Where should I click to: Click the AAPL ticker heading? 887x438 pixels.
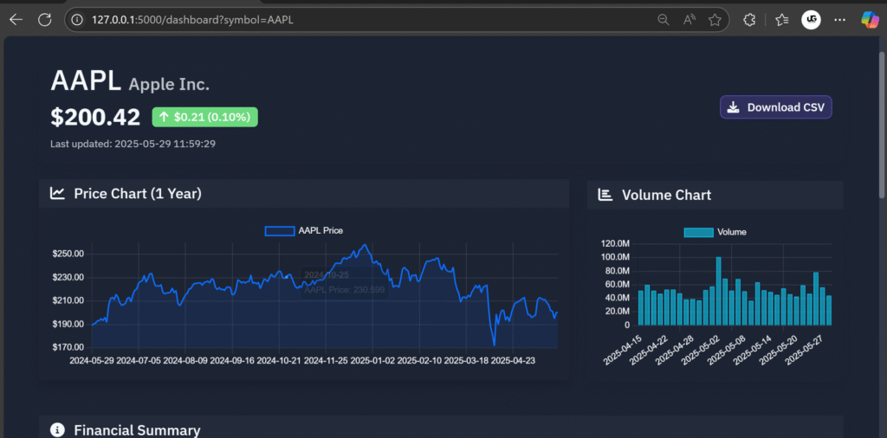tap(86, 81)
